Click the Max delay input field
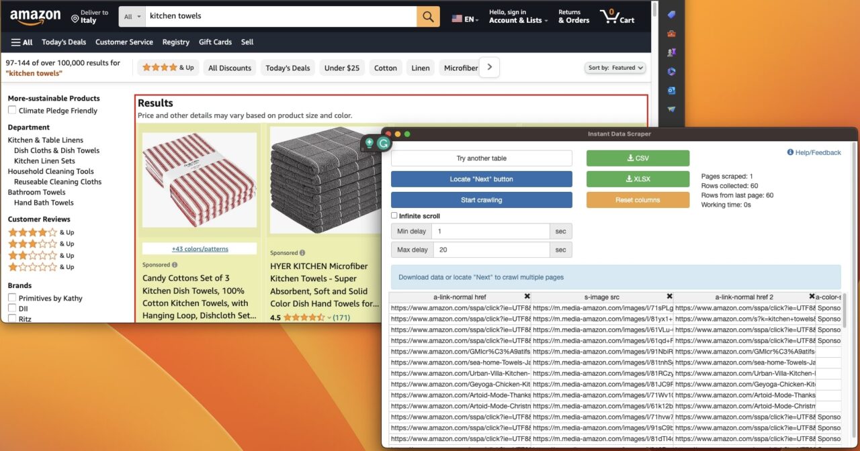This screenshot has width=860, height=451. 491,250
